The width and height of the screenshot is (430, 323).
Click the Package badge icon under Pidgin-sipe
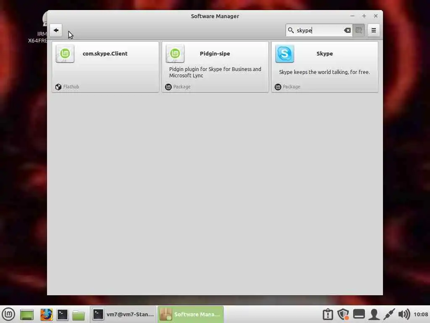[x=168, y=87]
